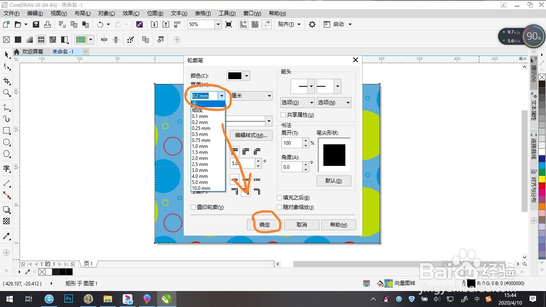Click the 角度(A) value field showing 0.0
546x307 pixels.
point(292,167)
